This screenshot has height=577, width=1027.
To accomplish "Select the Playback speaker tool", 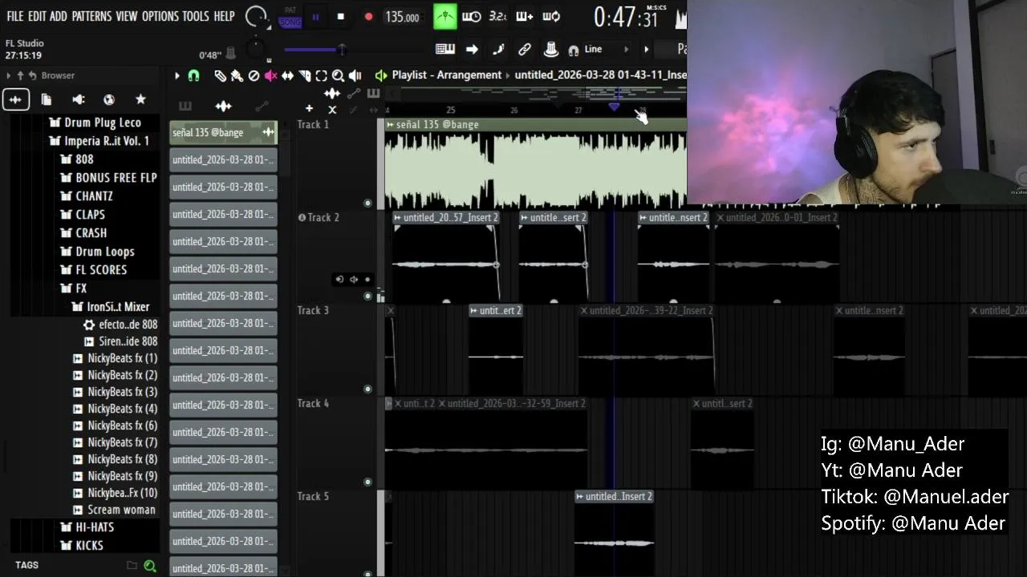I will [355, 75].
